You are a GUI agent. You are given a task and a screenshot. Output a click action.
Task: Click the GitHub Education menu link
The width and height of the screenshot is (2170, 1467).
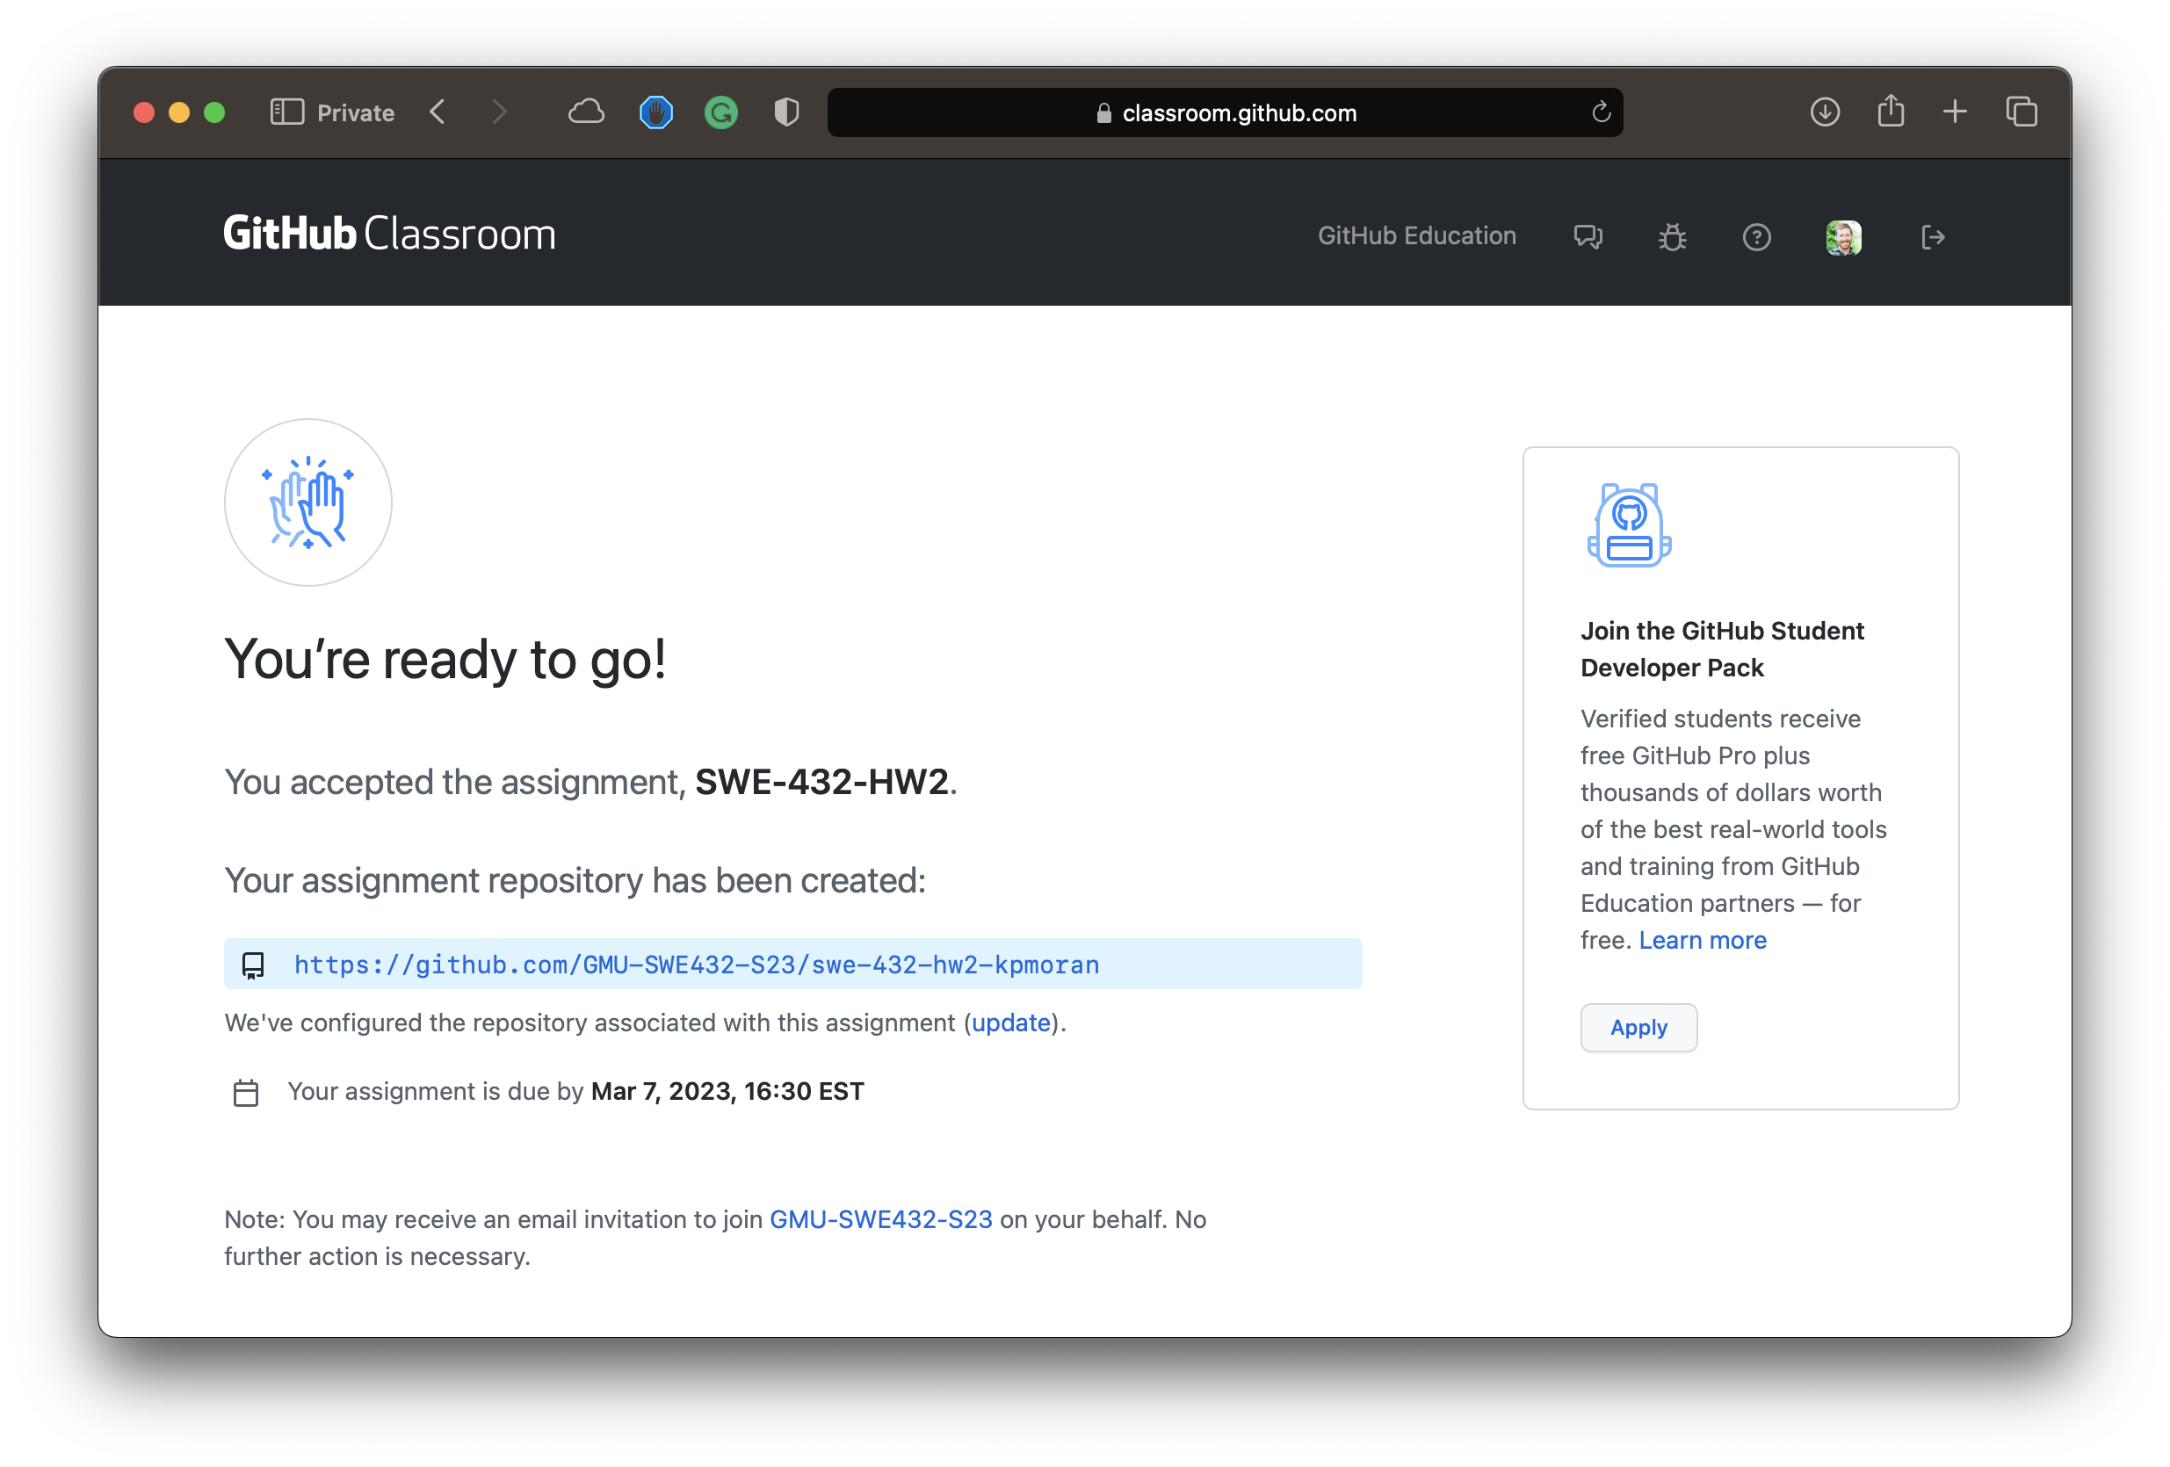(x=1415, y=235)
